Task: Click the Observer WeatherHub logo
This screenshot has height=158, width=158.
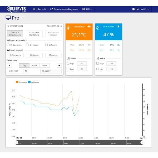Action: (18, 9)
